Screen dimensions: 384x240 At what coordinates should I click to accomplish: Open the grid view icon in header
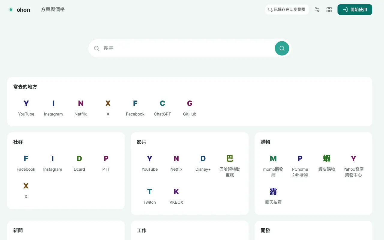click(x=329, y=10)
